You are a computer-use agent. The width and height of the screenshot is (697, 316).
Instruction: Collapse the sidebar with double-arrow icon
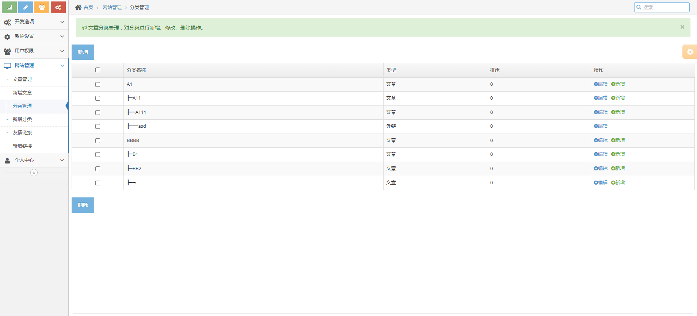coord(34,173)
